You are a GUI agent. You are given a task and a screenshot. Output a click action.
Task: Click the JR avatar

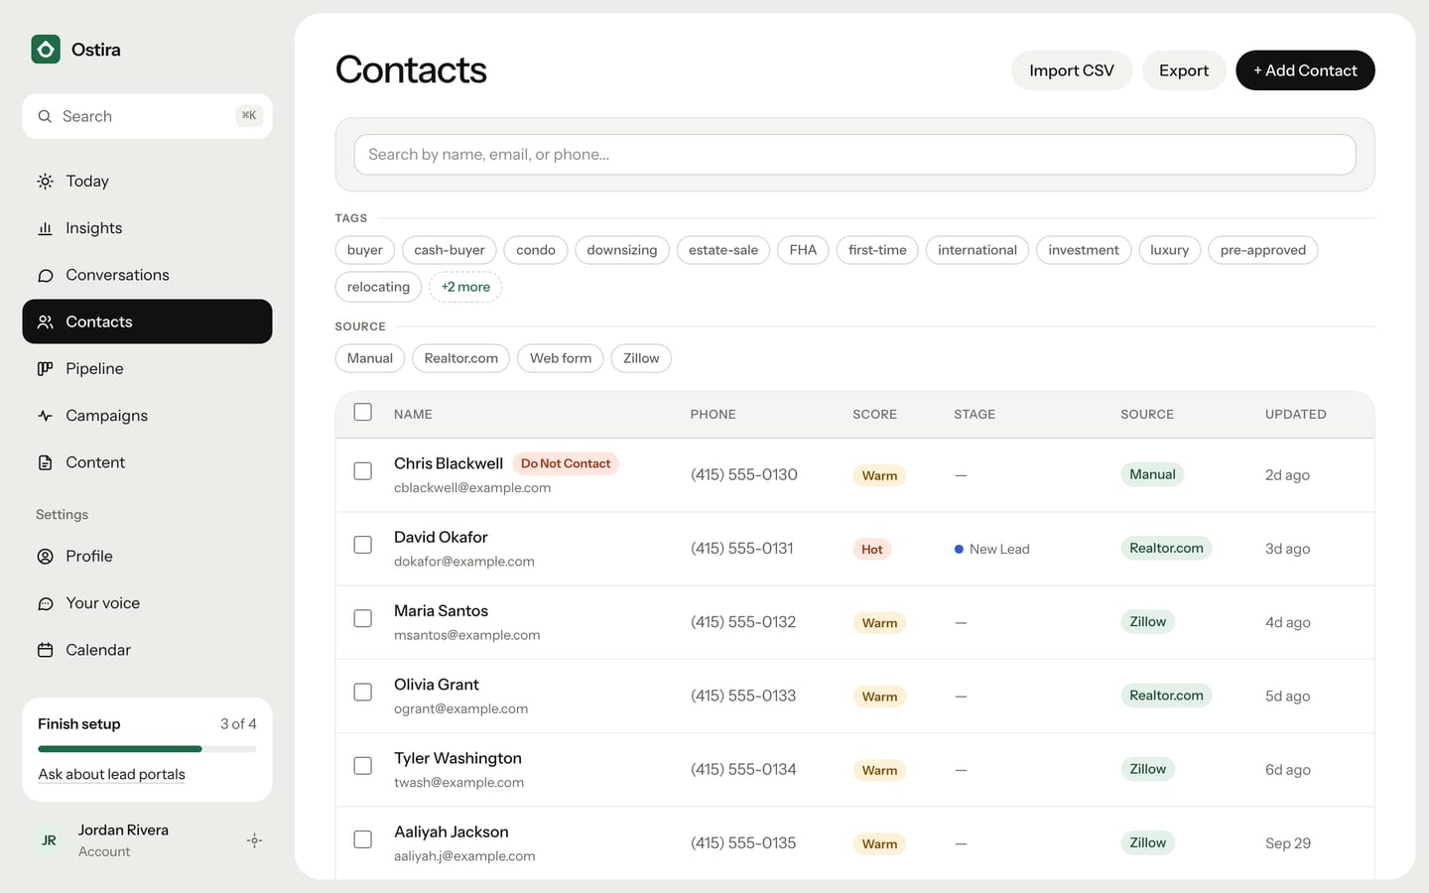(49, 840)
